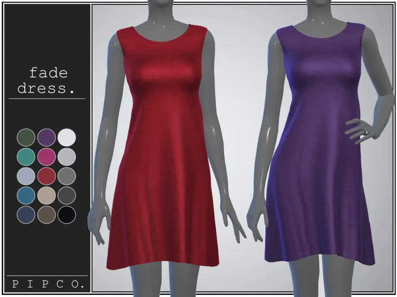This screenshot has width=397, height=297.
Task: Choose the brown taupe color swatch
Action: pos(47,215)
